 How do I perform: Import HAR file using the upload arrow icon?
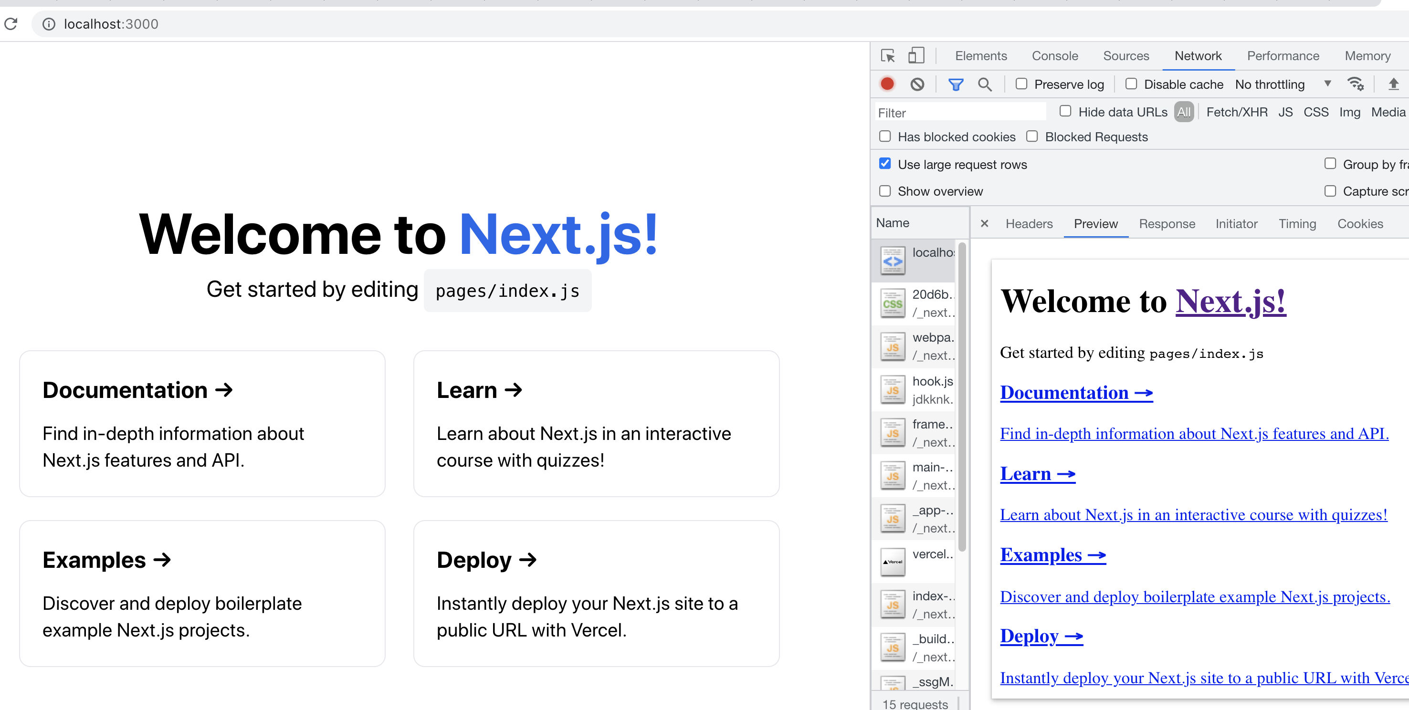pyautogui.click(x=1393, y=84)
